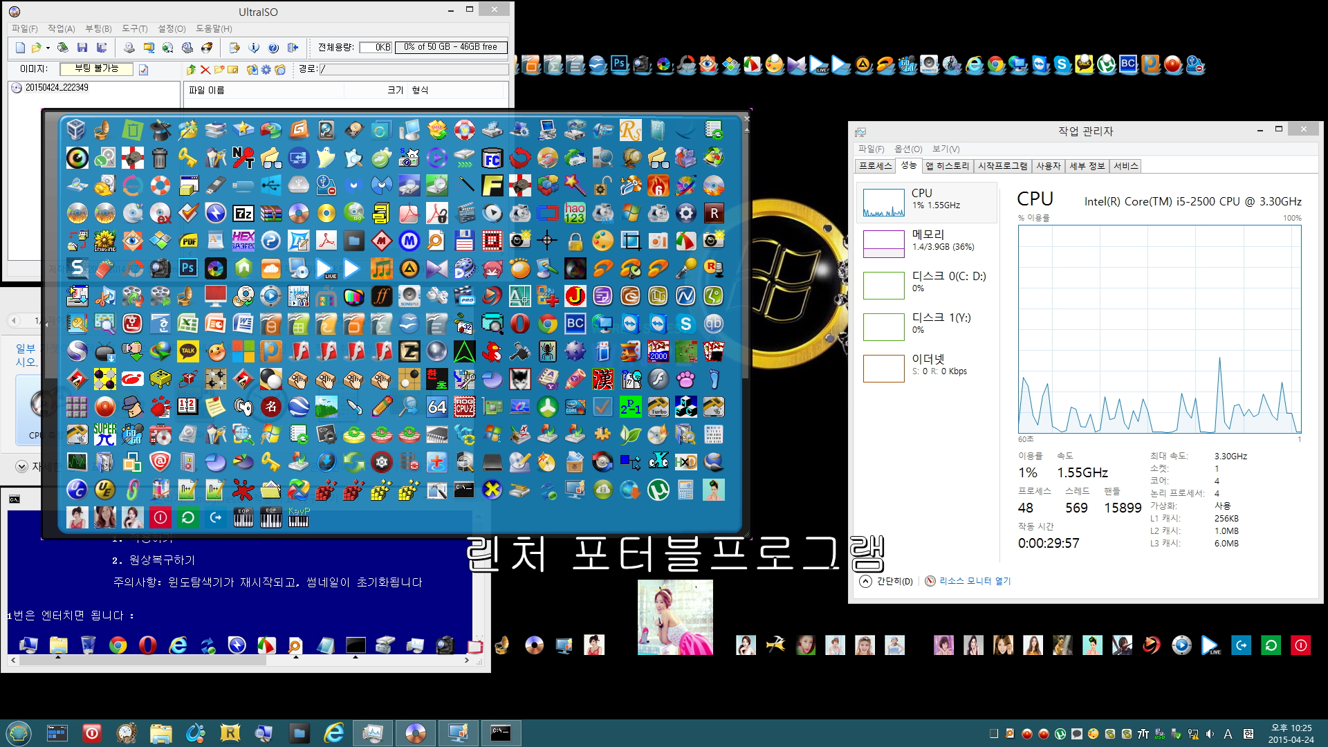Launch the 7z icon in launcher panel
The image size is (1328, 747).
(243, 213)
